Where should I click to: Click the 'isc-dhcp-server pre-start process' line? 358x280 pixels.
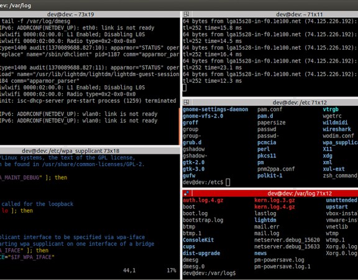pyautogui.click(x=88, y=101)
